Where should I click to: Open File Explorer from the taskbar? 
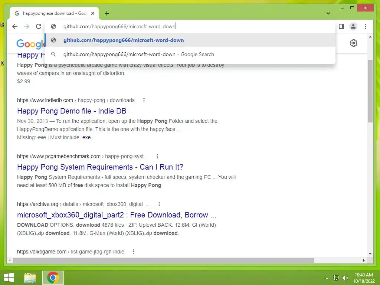[x=30, y=278]
